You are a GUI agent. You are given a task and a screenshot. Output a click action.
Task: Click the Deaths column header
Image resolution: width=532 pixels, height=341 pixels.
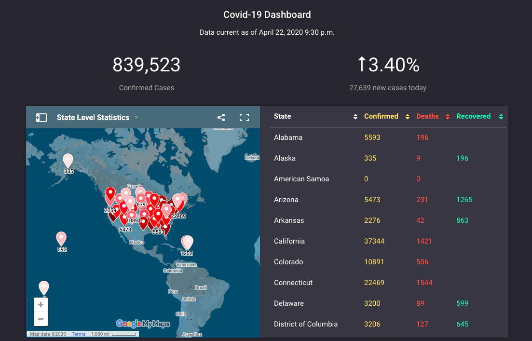click(x=427, y=116)
